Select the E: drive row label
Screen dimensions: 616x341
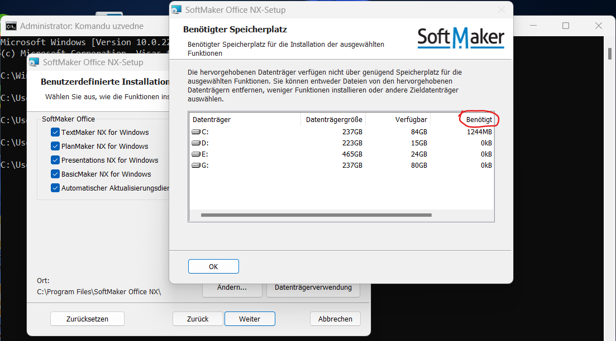pos(205,154)
